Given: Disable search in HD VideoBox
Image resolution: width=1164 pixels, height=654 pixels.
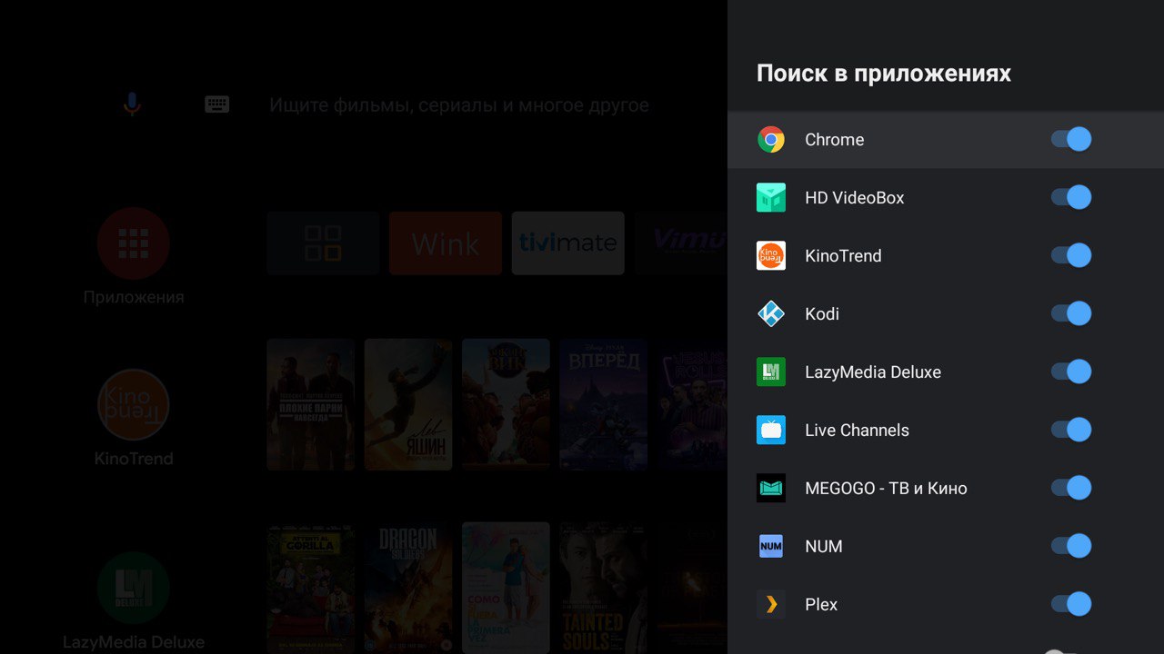Looking at the screenshot, I should (x=1071, y=198).
